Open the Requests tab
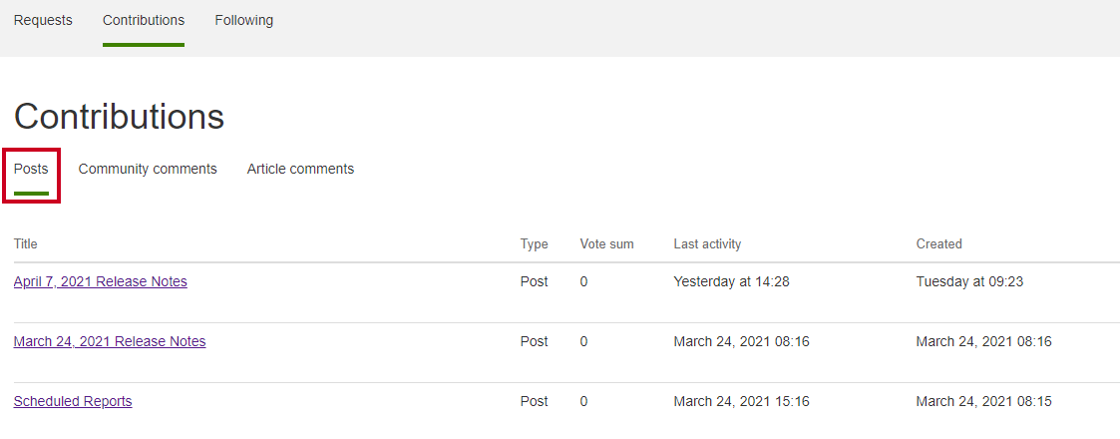This screenshot has height=439, width=1120. click(x=43, y=20)
